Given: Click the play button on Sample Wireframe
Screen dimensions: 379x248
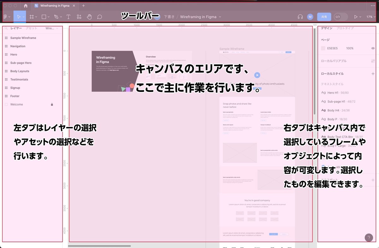Looking at the screenshot, I should pos(257,75).
